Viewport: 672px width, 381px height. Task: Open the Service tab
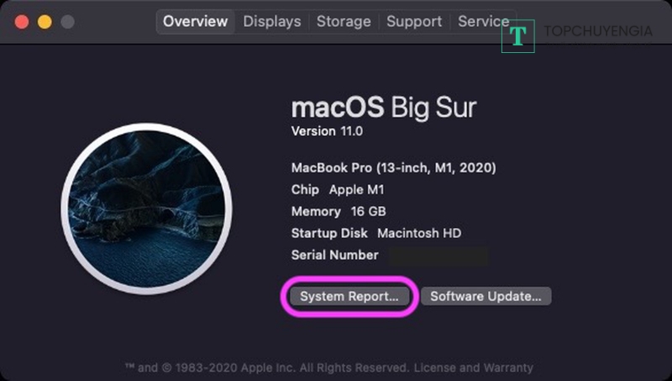[483, 21]
